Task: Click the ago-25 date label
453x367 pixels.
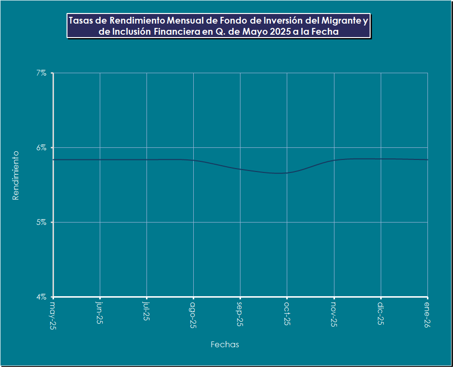Action: [193, 314]
